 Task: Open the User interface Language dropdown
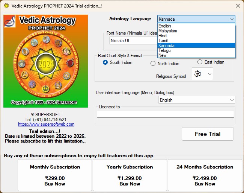click(x=197, y=100)
